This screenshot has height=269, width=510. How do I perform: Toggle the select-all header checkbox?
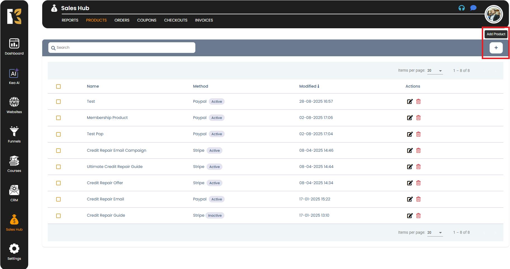click(x=58, y=86)
